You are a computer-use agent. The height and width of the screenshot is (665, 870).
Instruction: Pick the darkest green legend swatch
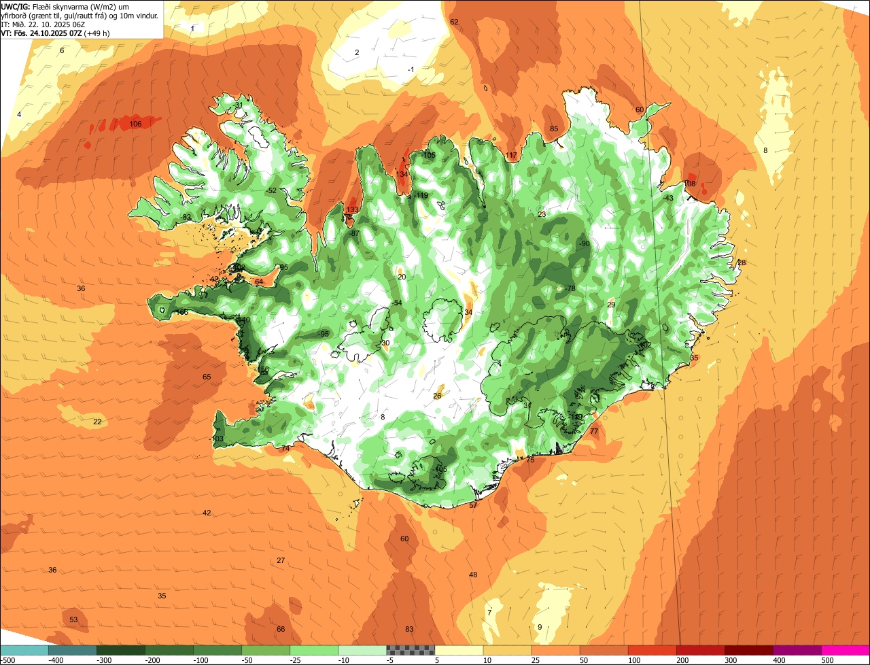(120, 650)
